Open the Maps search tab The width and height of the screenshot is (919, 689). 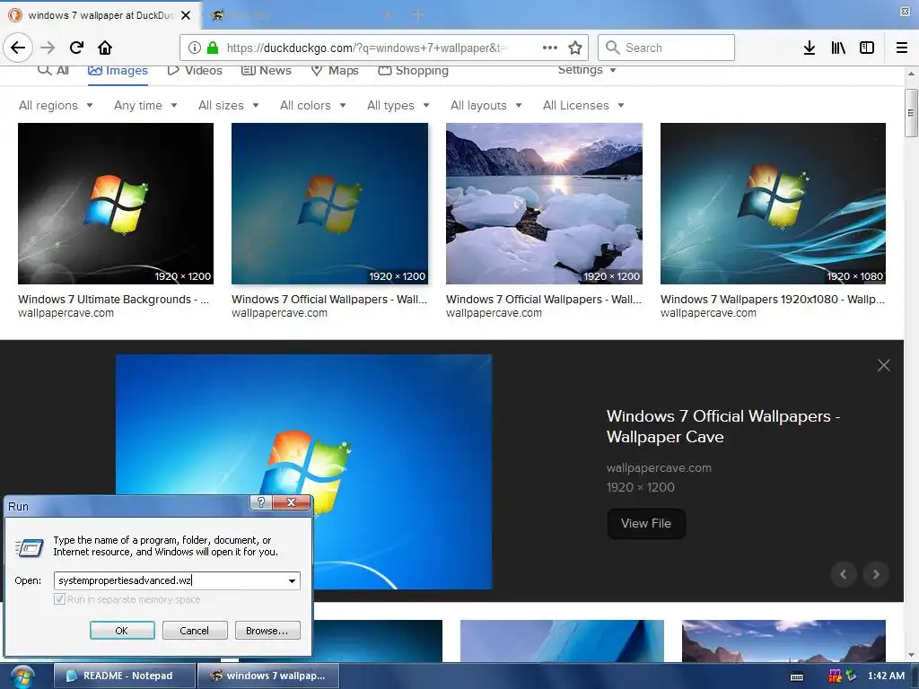[335, 70]
